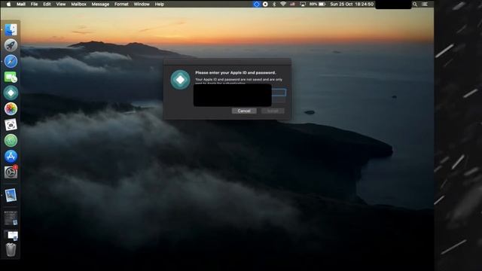Click the screen recording status icon
482x271 pixels.
[265, 4]
